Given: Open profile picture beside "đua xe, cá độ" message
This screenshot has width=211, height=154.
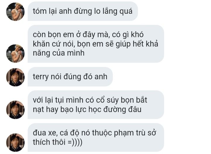Looking at the screenshot, I should click(15, 142).
